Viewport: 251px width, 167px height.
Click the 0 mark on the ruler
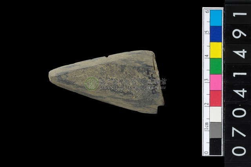point(206,152)
